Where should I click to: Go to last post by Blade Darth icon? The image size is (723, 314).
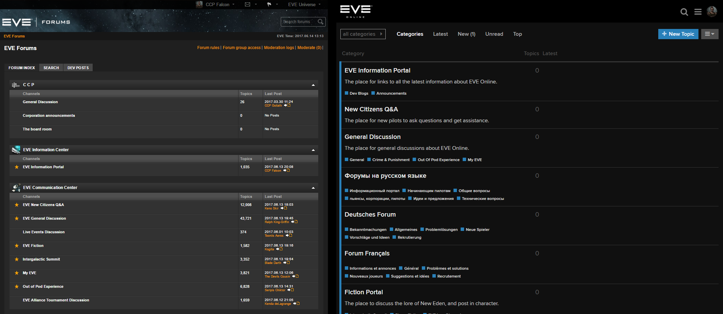[x=287, y=263]
